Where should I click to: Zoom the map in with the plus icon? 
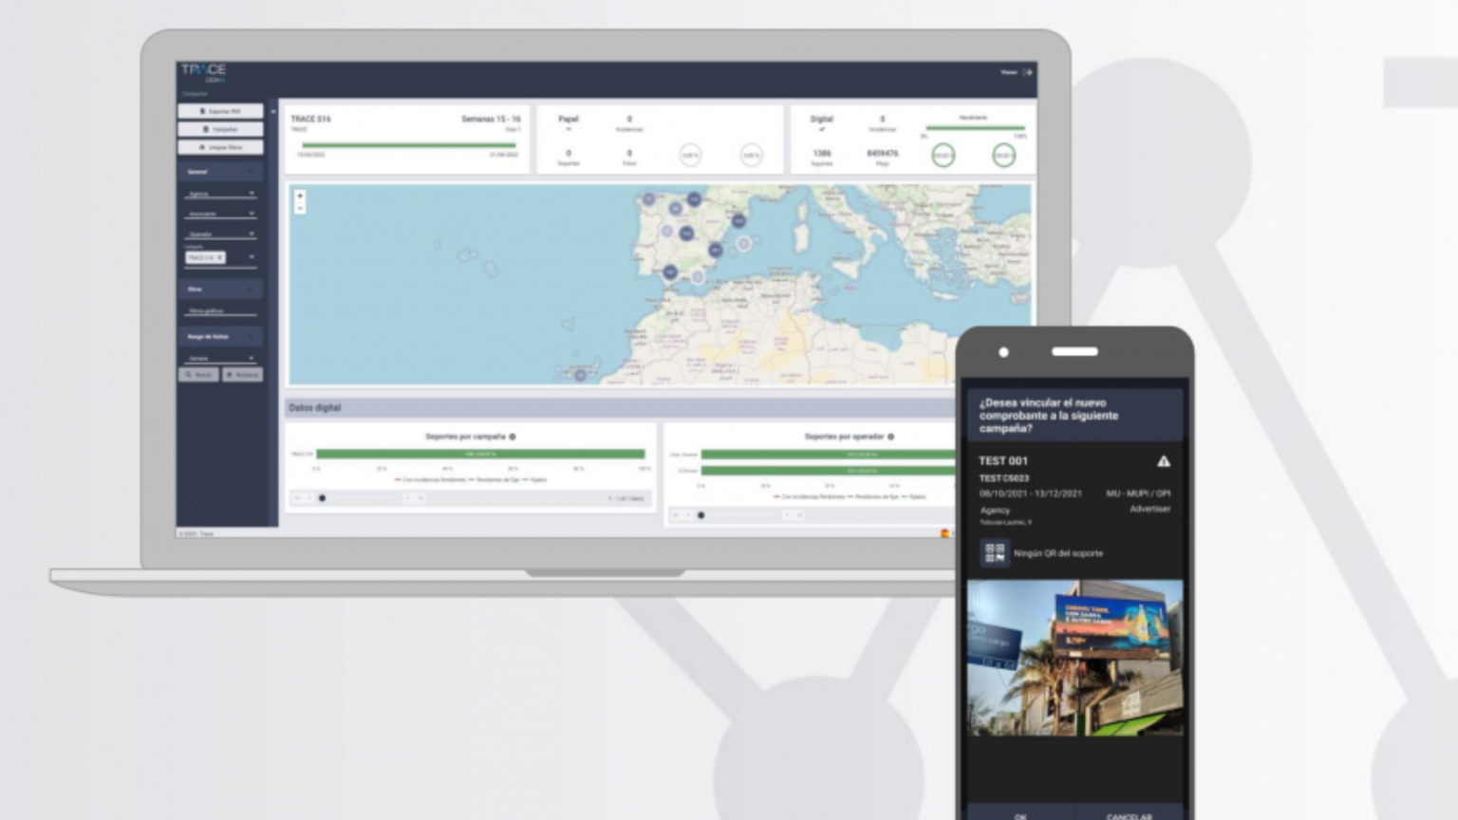pos(299,196)
